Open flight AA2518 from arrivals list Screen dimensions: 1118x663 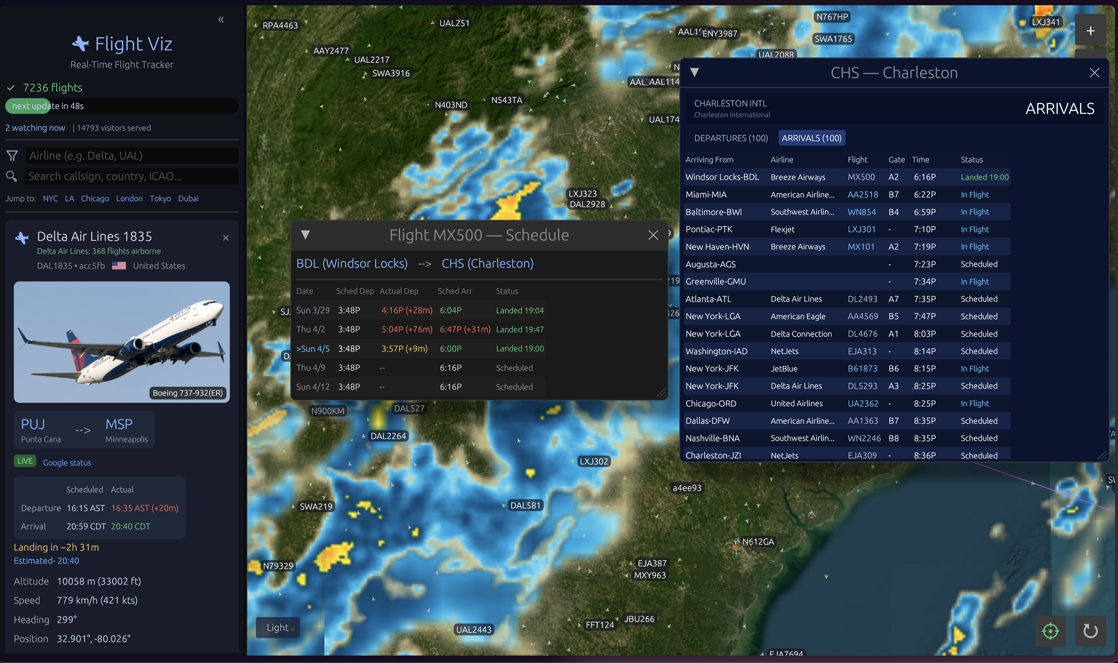[862, 194]
